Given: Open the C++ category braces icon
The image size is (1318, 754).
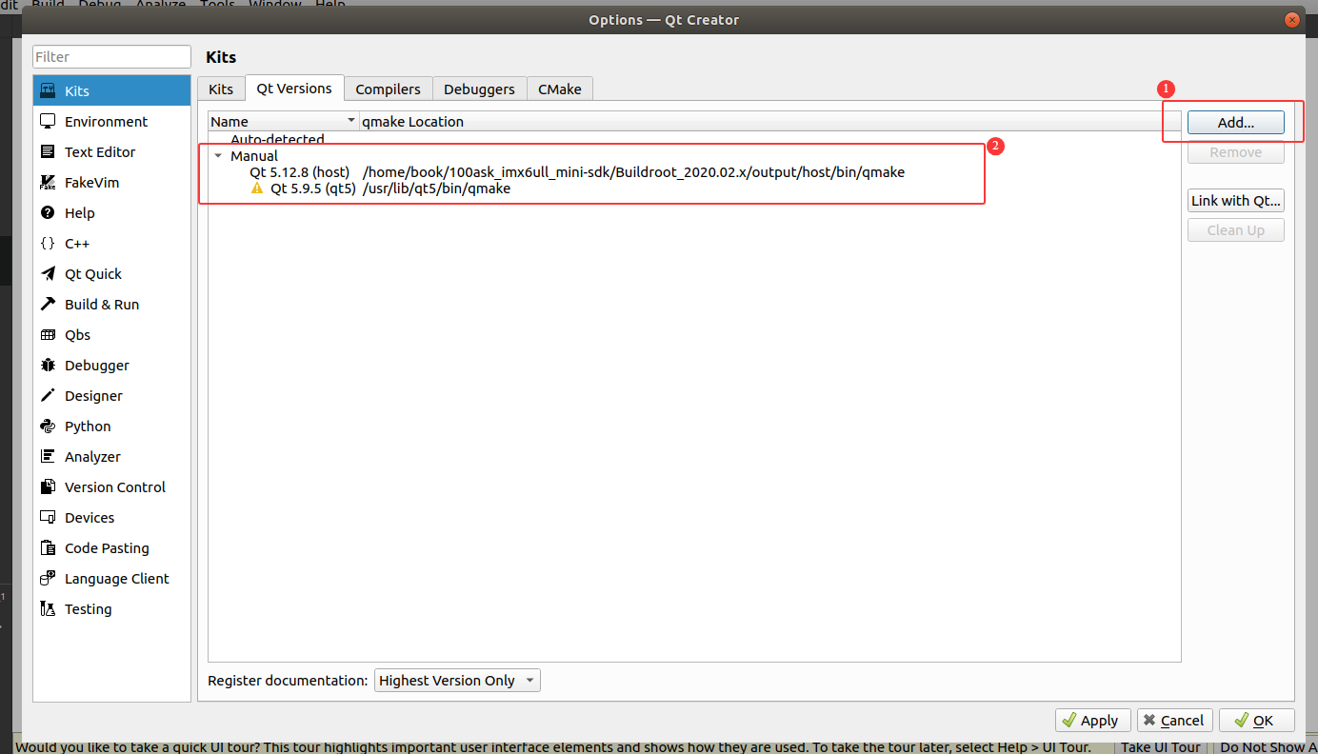Looking at the screenshot, I should 48,244.
